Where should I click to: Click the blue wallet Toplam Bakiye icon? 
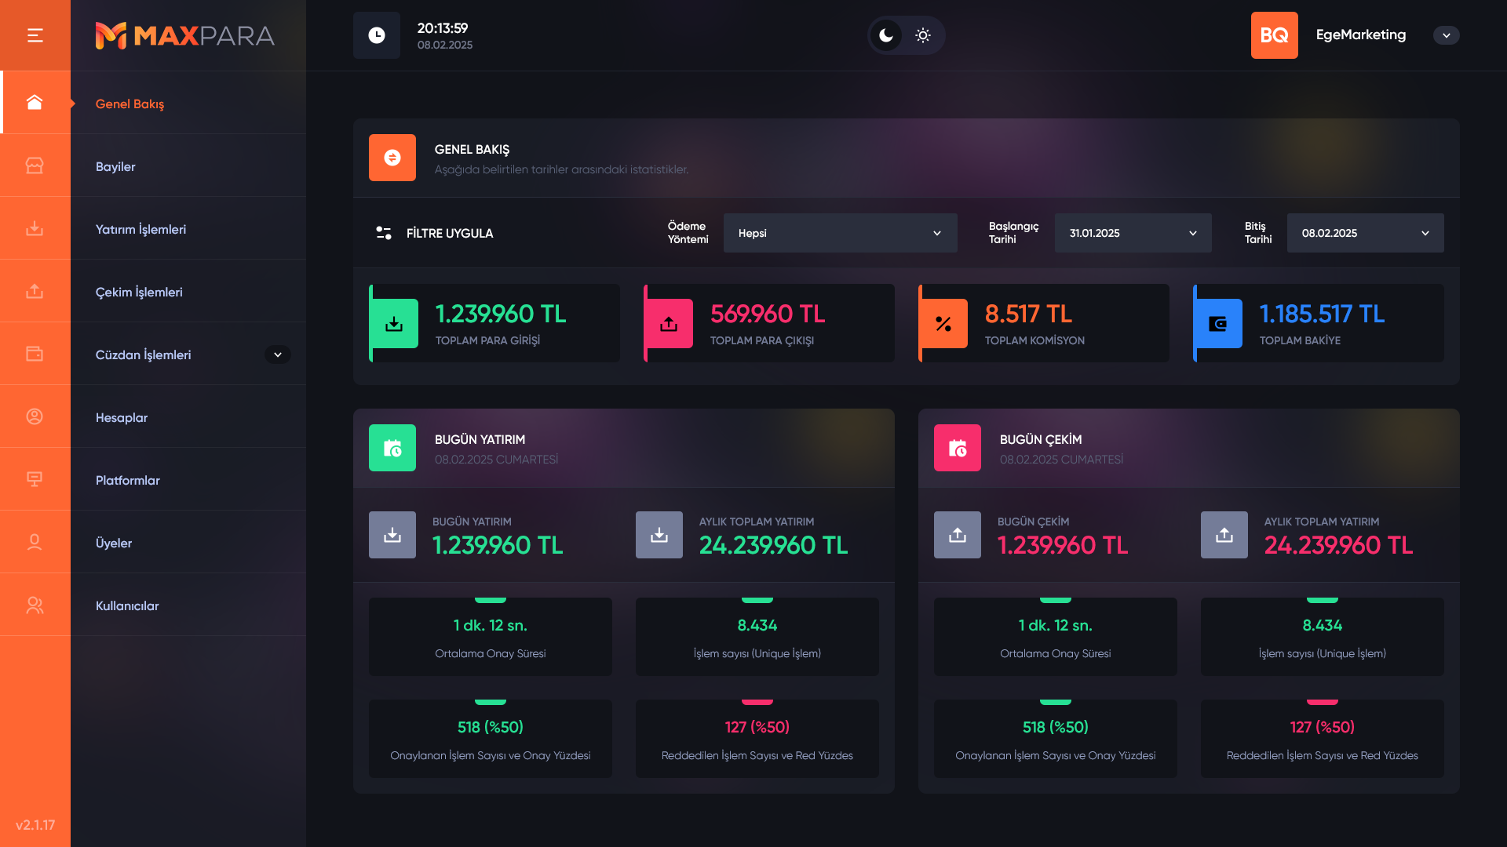pos(1218,323)
